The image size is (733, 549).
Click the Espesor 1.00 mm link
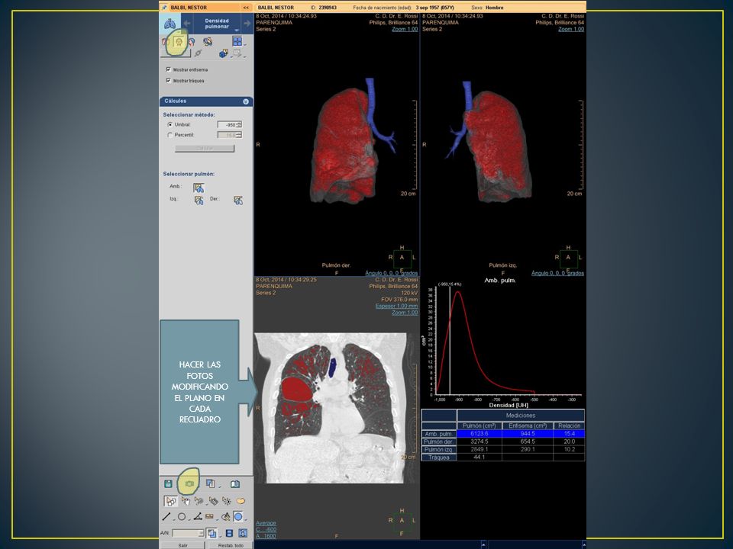click(396, 307)
